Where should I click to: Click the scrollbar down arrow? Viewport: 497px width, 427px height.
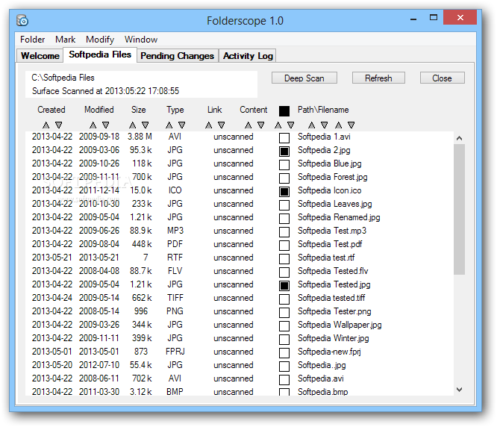point(459,389)
